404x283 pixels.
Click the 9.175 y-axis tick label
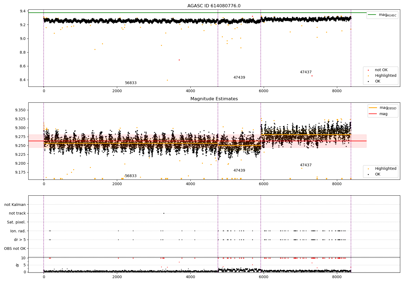coord(20,172)
